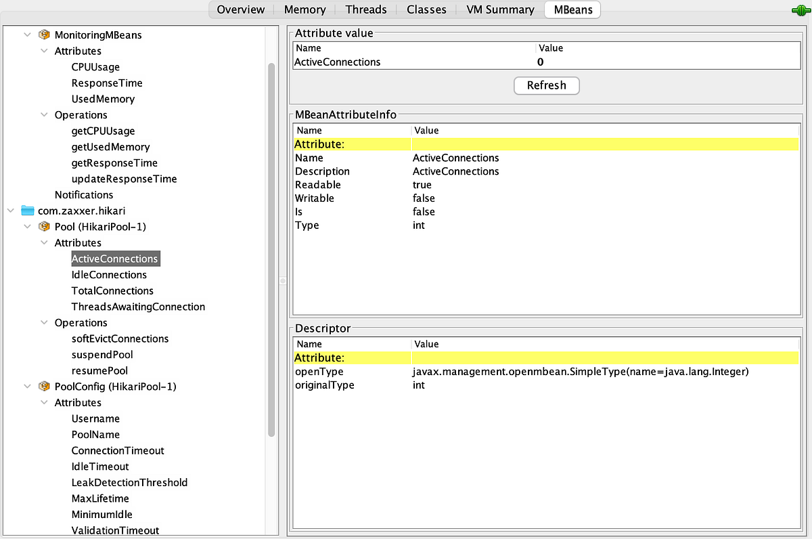Select the CPUUsage attribute
This screenshot has width=812, height=539.
tap(95, 67)
